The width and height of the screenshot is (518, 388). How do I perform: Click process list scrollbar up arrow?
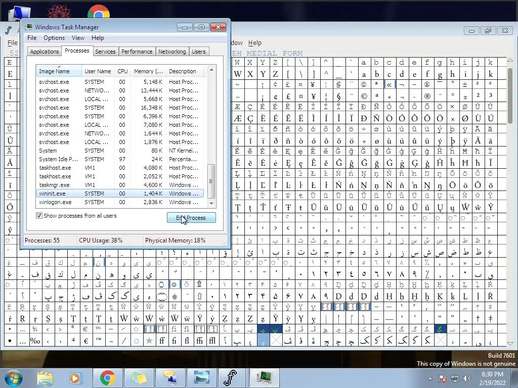tap(211, 70)
